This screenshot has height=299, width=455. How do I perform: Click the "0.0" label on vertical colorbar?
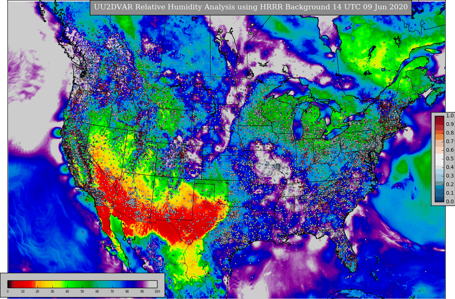click(450, 202)
